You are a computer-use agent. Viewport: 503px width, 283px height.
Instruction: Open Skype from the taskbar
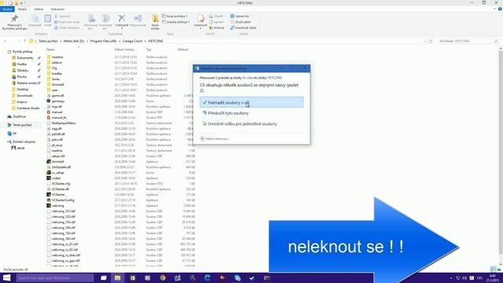click(237, 277)
